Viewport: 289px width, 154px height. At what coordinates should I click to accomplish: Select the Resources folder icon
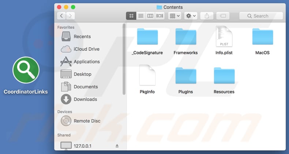[x=224, y=75]
